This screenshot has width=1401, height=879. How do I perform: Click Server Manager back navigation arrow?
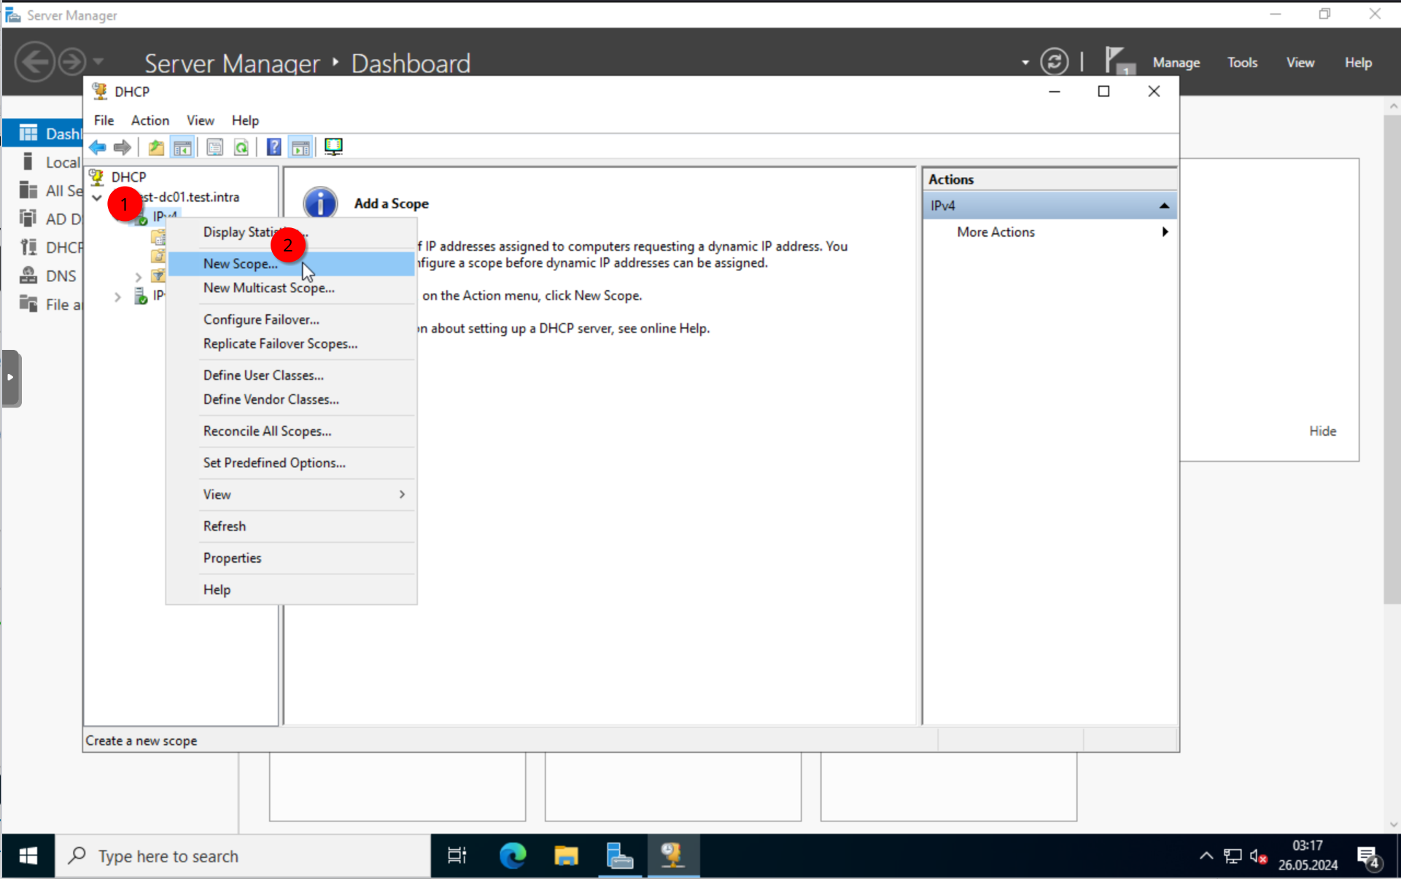[x=35, y=62]
